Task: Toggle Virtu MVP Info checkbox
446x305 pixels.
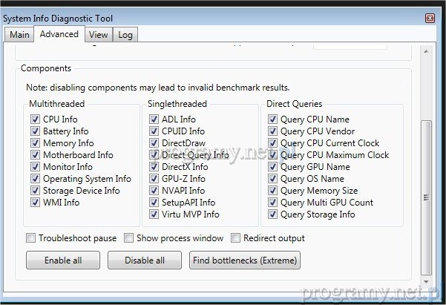Action: tap(154, 214)
